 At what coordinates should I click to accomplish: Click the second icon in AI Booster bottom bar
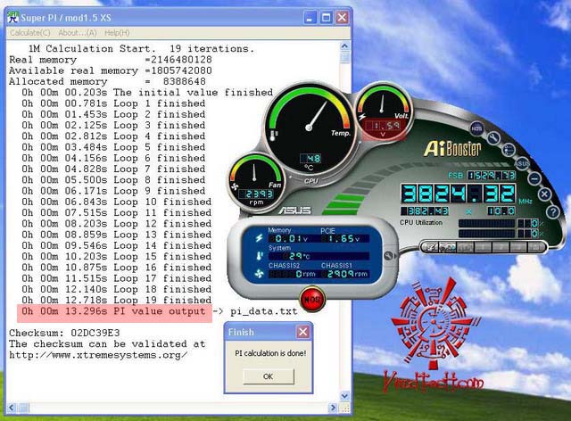[x=447, y=247]
